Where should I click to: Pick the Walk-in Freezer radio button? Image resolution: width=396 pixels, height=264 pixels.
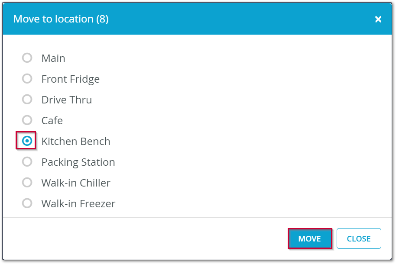[x=27, y=203]
